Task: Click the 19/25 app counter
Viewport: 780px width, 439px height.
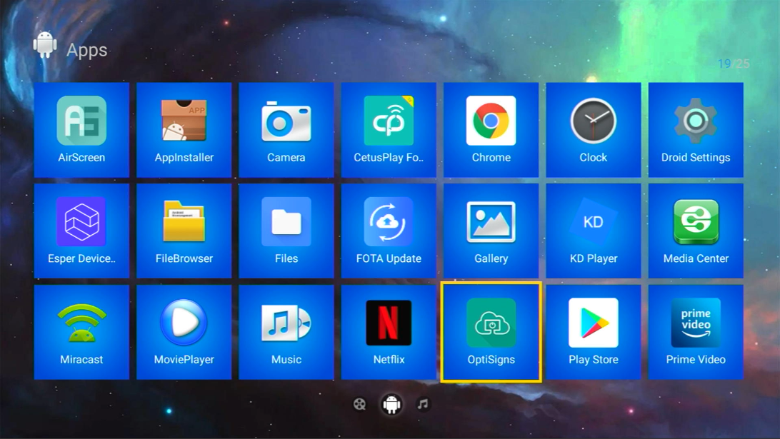Action: pyautogui.click(x=734, y=64)
